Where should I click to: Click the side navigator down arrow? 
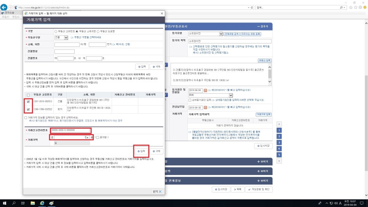pyautogui.click(x=279, y=161)
